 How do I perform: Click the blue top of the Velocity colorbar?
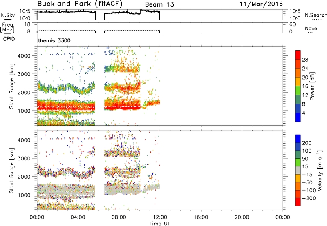tap(298, 139)
